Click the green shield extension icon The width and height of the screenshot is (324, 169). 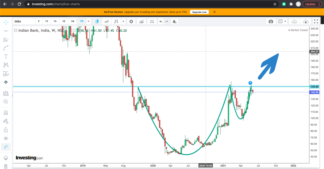click(284, 4)
